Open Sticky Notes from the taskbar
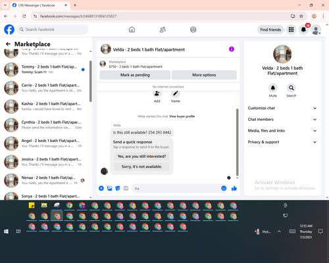 pyautogui.click(x=32, y=206)
